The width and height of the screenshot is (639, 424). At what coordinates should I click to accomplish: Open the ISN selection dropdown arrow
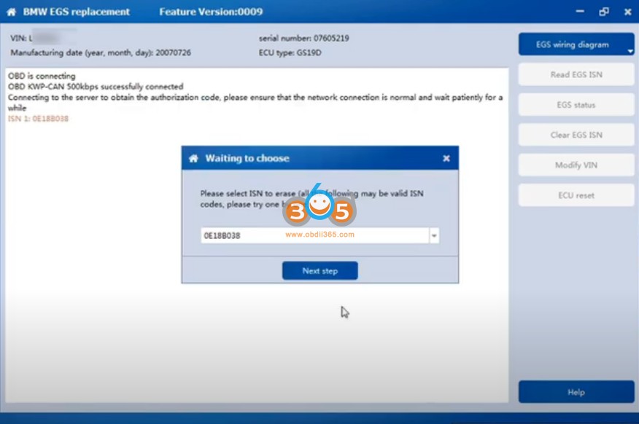tap(434, 235)
